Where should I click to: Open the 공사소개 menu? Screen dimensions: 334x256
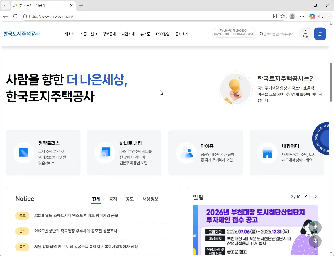coord(182,34)
